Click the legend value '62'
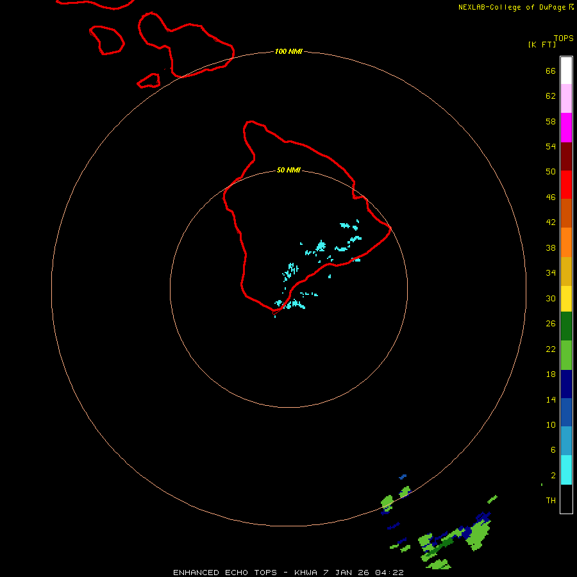The width and height of the screenshot is (577, 577). coord(551,96)
